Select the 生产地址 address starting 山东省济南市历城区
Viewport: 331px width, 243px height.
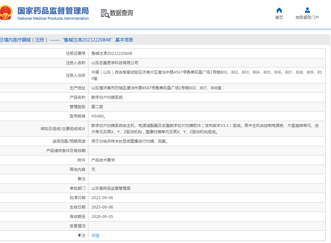(x=157, y=88)
